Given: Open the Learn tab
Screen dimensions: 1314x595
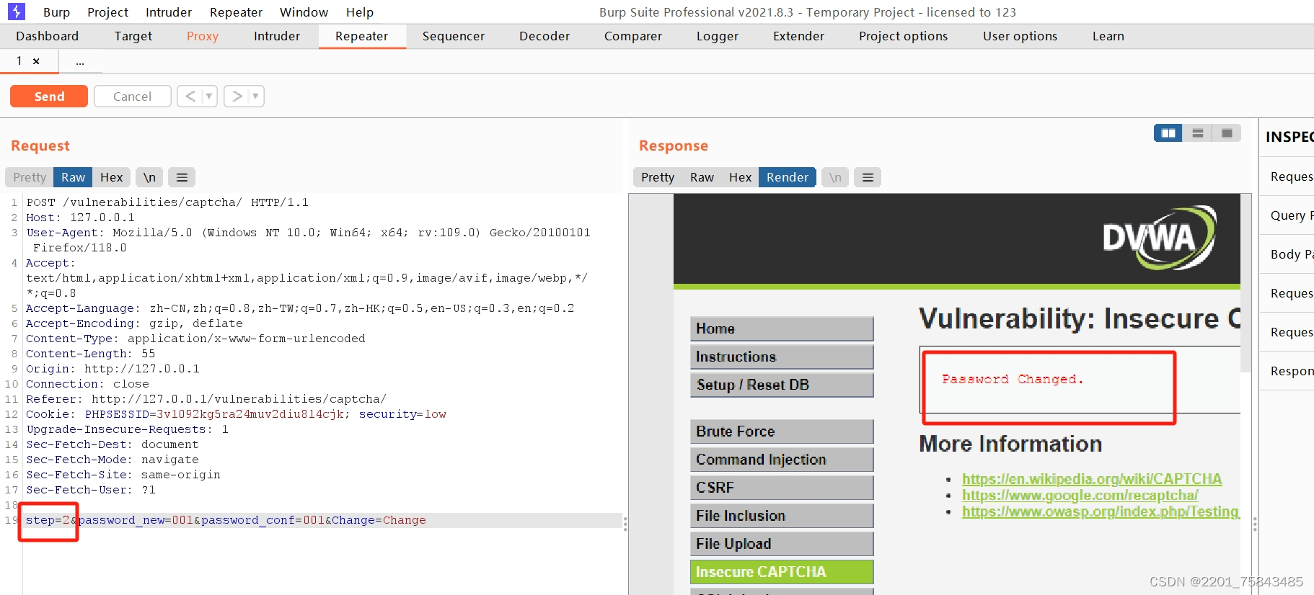Looking at the screenshot, I should [1108, 36].
